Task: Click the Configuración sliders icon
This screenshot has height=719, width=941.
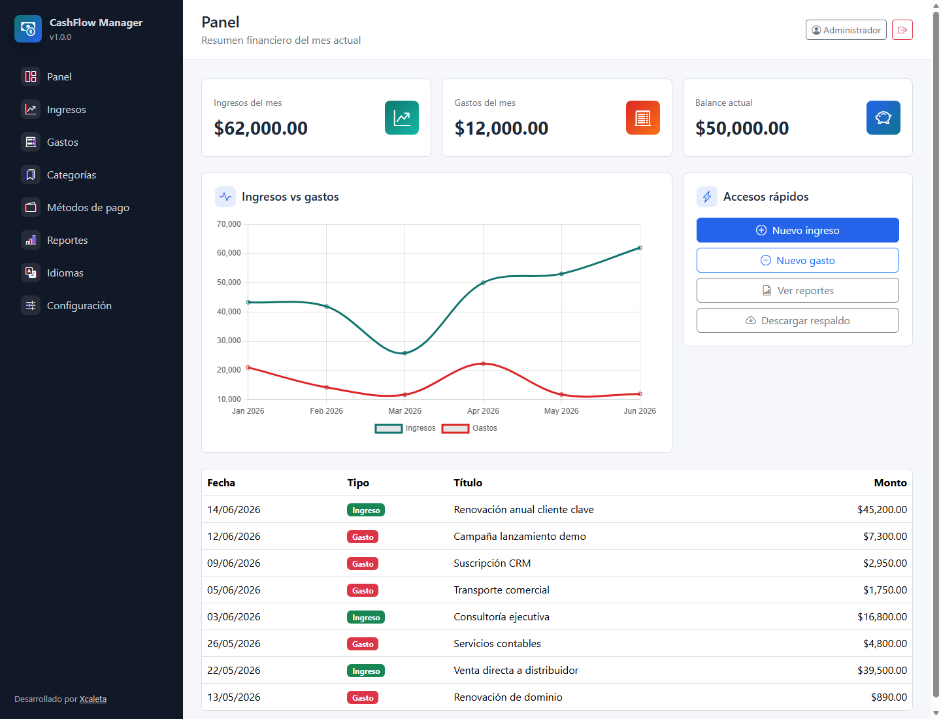Action: [x=31, y=305]
